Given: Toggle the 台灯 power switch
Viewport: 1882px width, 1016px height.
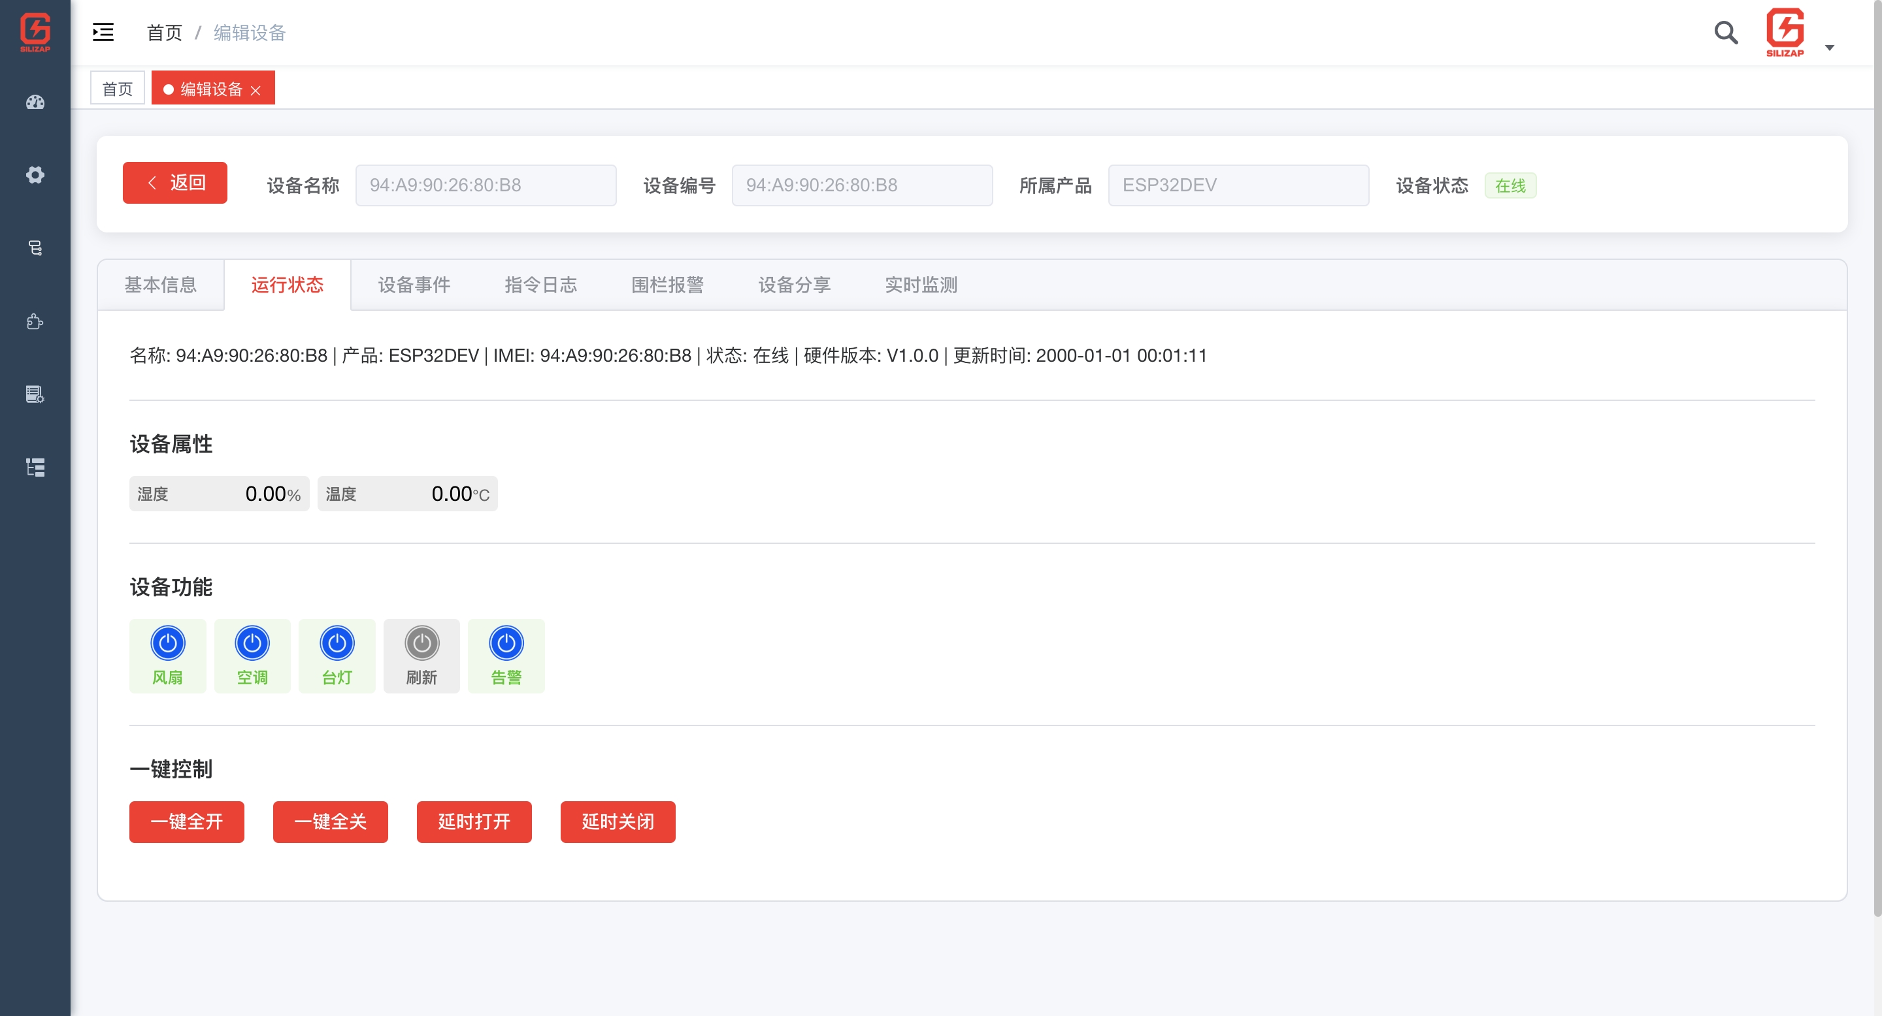Looking at the screenshot, I should click(x=337, y=643).
